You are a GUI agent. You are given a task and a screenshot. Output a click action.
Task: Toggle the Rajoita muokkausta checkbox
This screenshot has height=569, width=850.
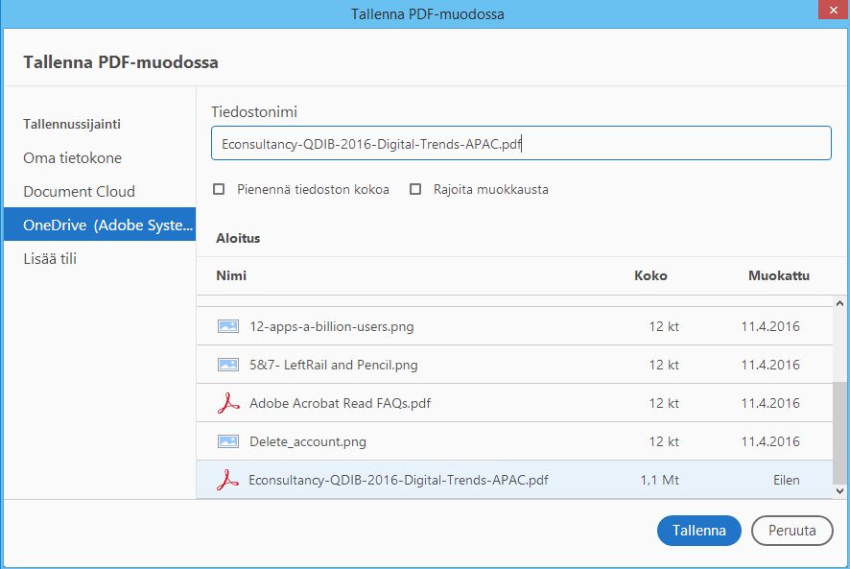point(415,189)
